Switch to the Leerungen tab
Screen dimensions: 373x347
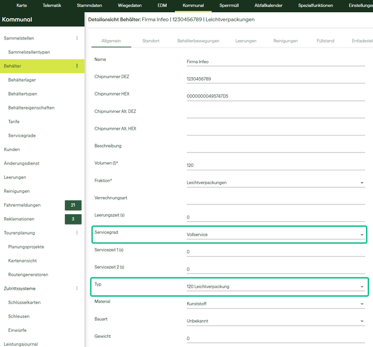(x=246, y=41)
